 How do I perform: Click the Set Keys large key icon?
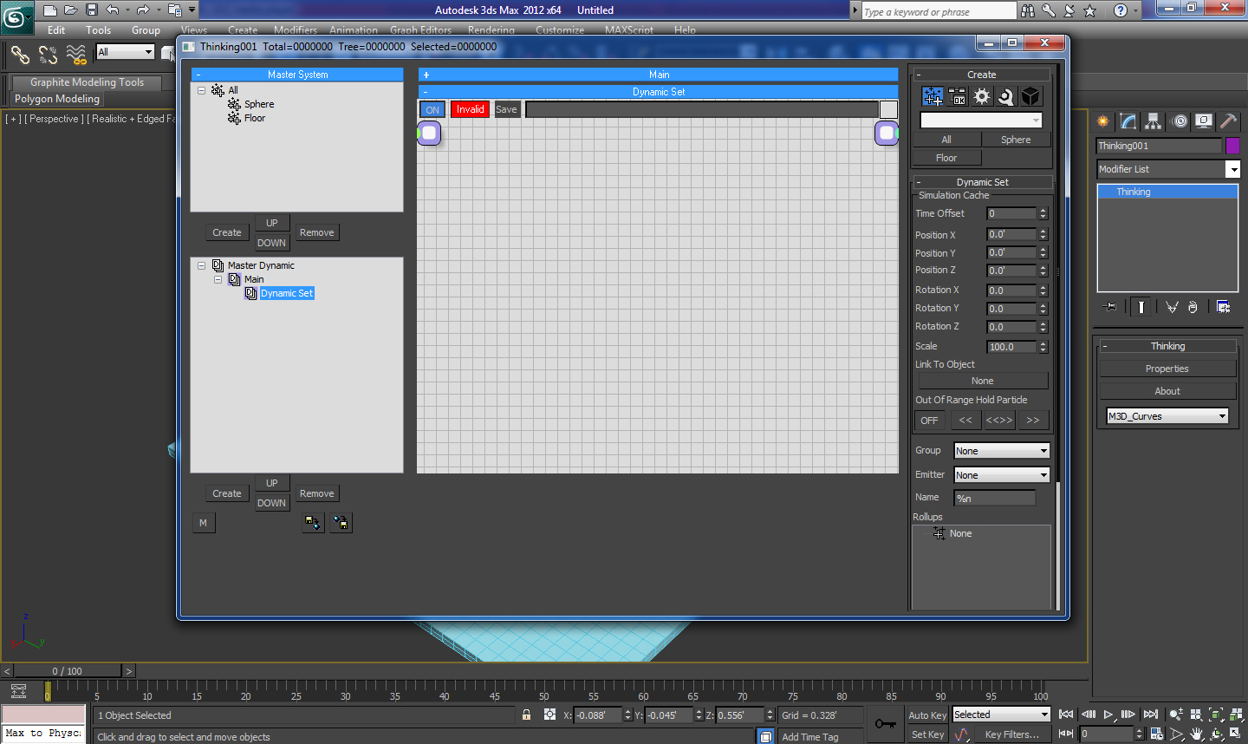(x=885, y=723)
